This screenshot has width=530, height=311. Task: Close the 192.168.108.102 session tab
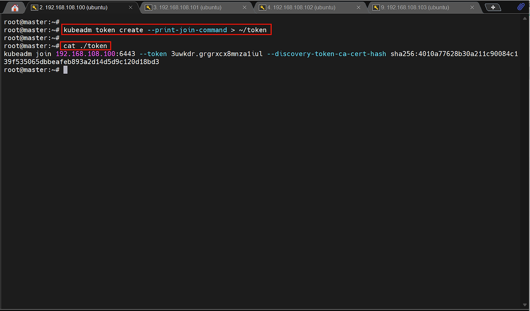click(359, 7)
